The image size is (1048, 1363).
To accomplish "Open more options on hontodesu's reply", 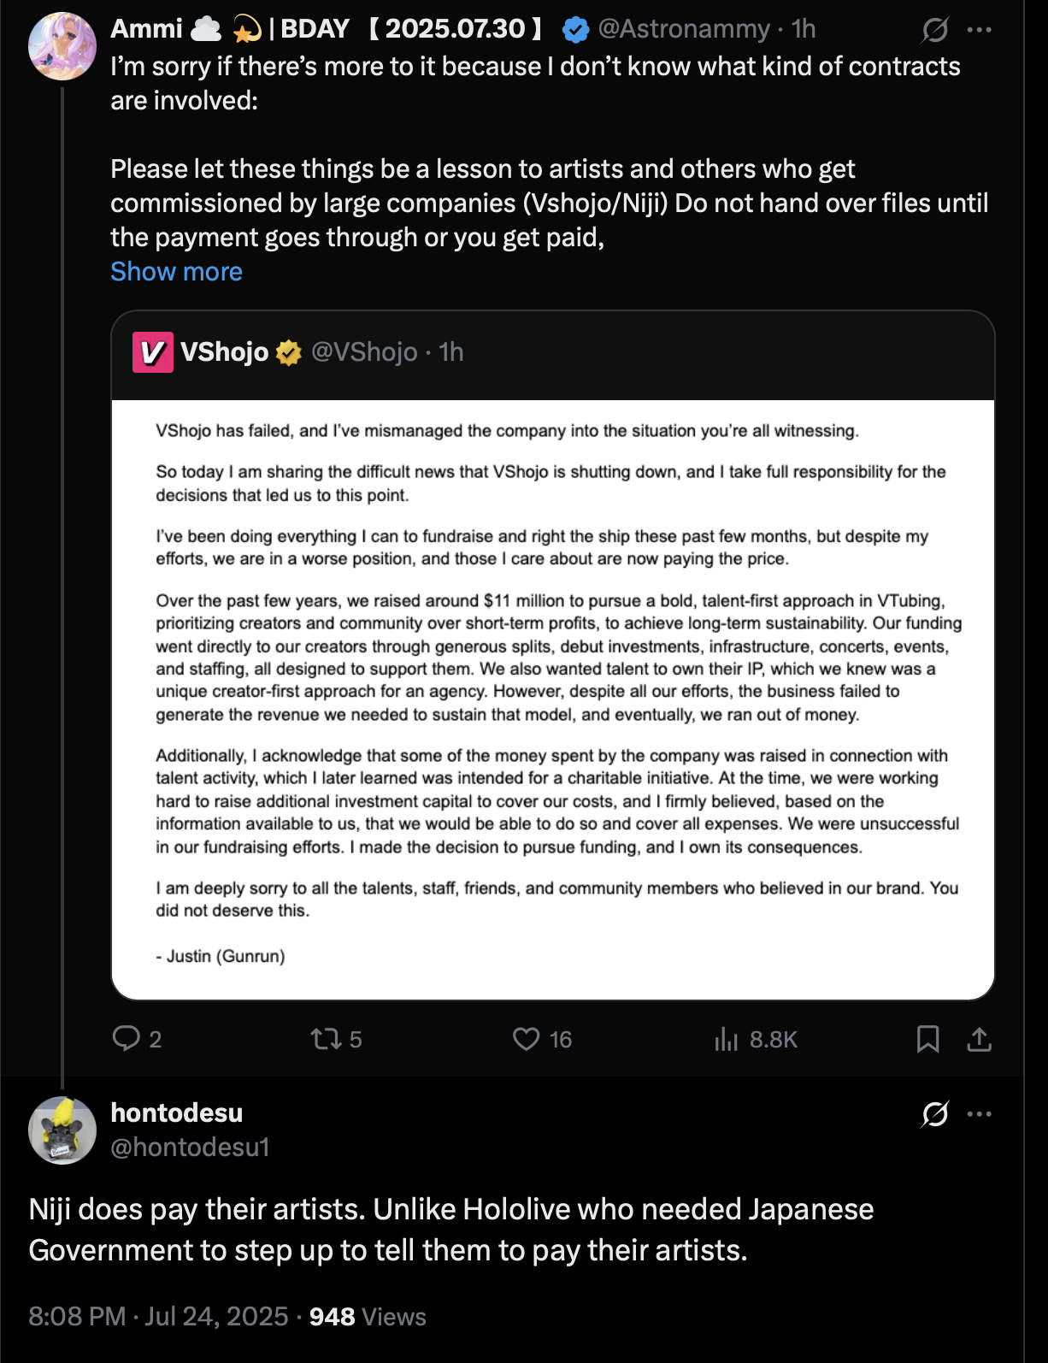I will point(980,1114).
